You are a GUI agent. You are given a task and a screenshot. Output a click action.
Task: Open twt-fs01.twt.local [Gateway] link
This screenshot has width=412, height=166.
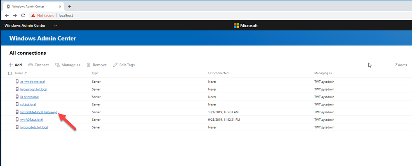[39, 112]
